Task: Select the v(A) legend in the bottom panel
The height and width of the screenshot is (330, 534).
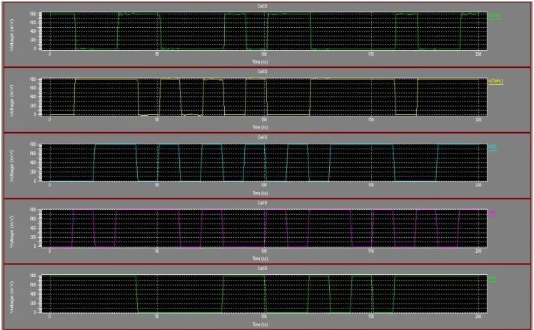Action: (492, 279)
